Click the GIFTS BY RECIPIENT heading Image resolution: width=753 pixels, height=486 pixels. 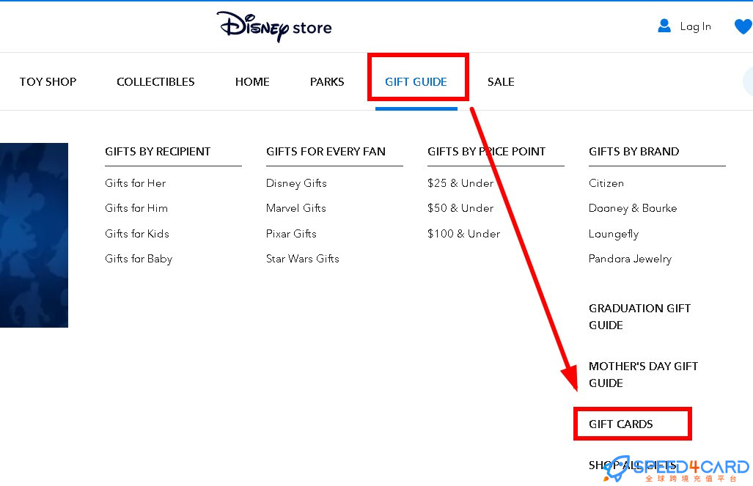click(x=158, y=151)
